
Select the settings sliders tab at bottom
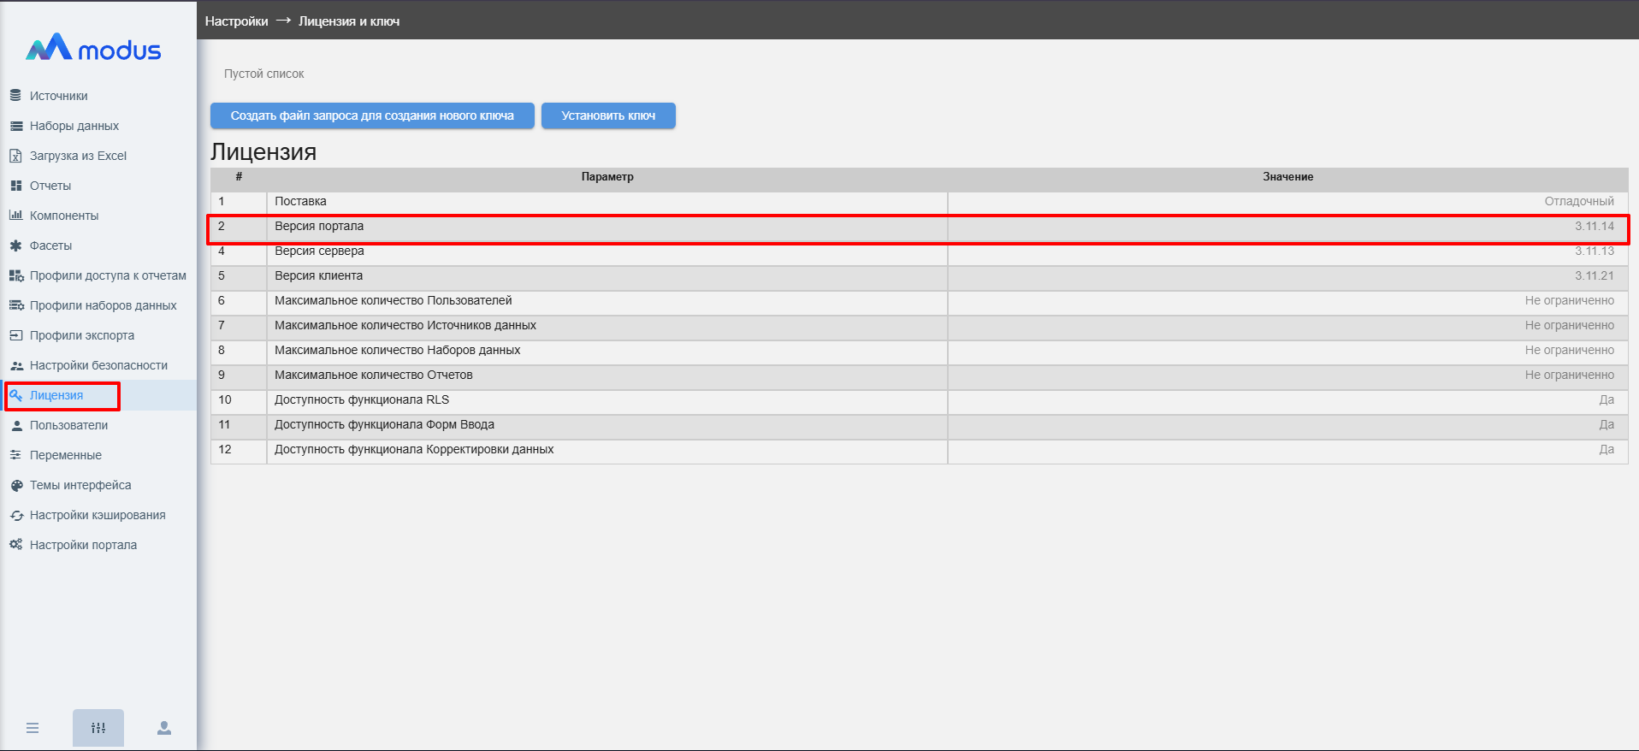98,728
